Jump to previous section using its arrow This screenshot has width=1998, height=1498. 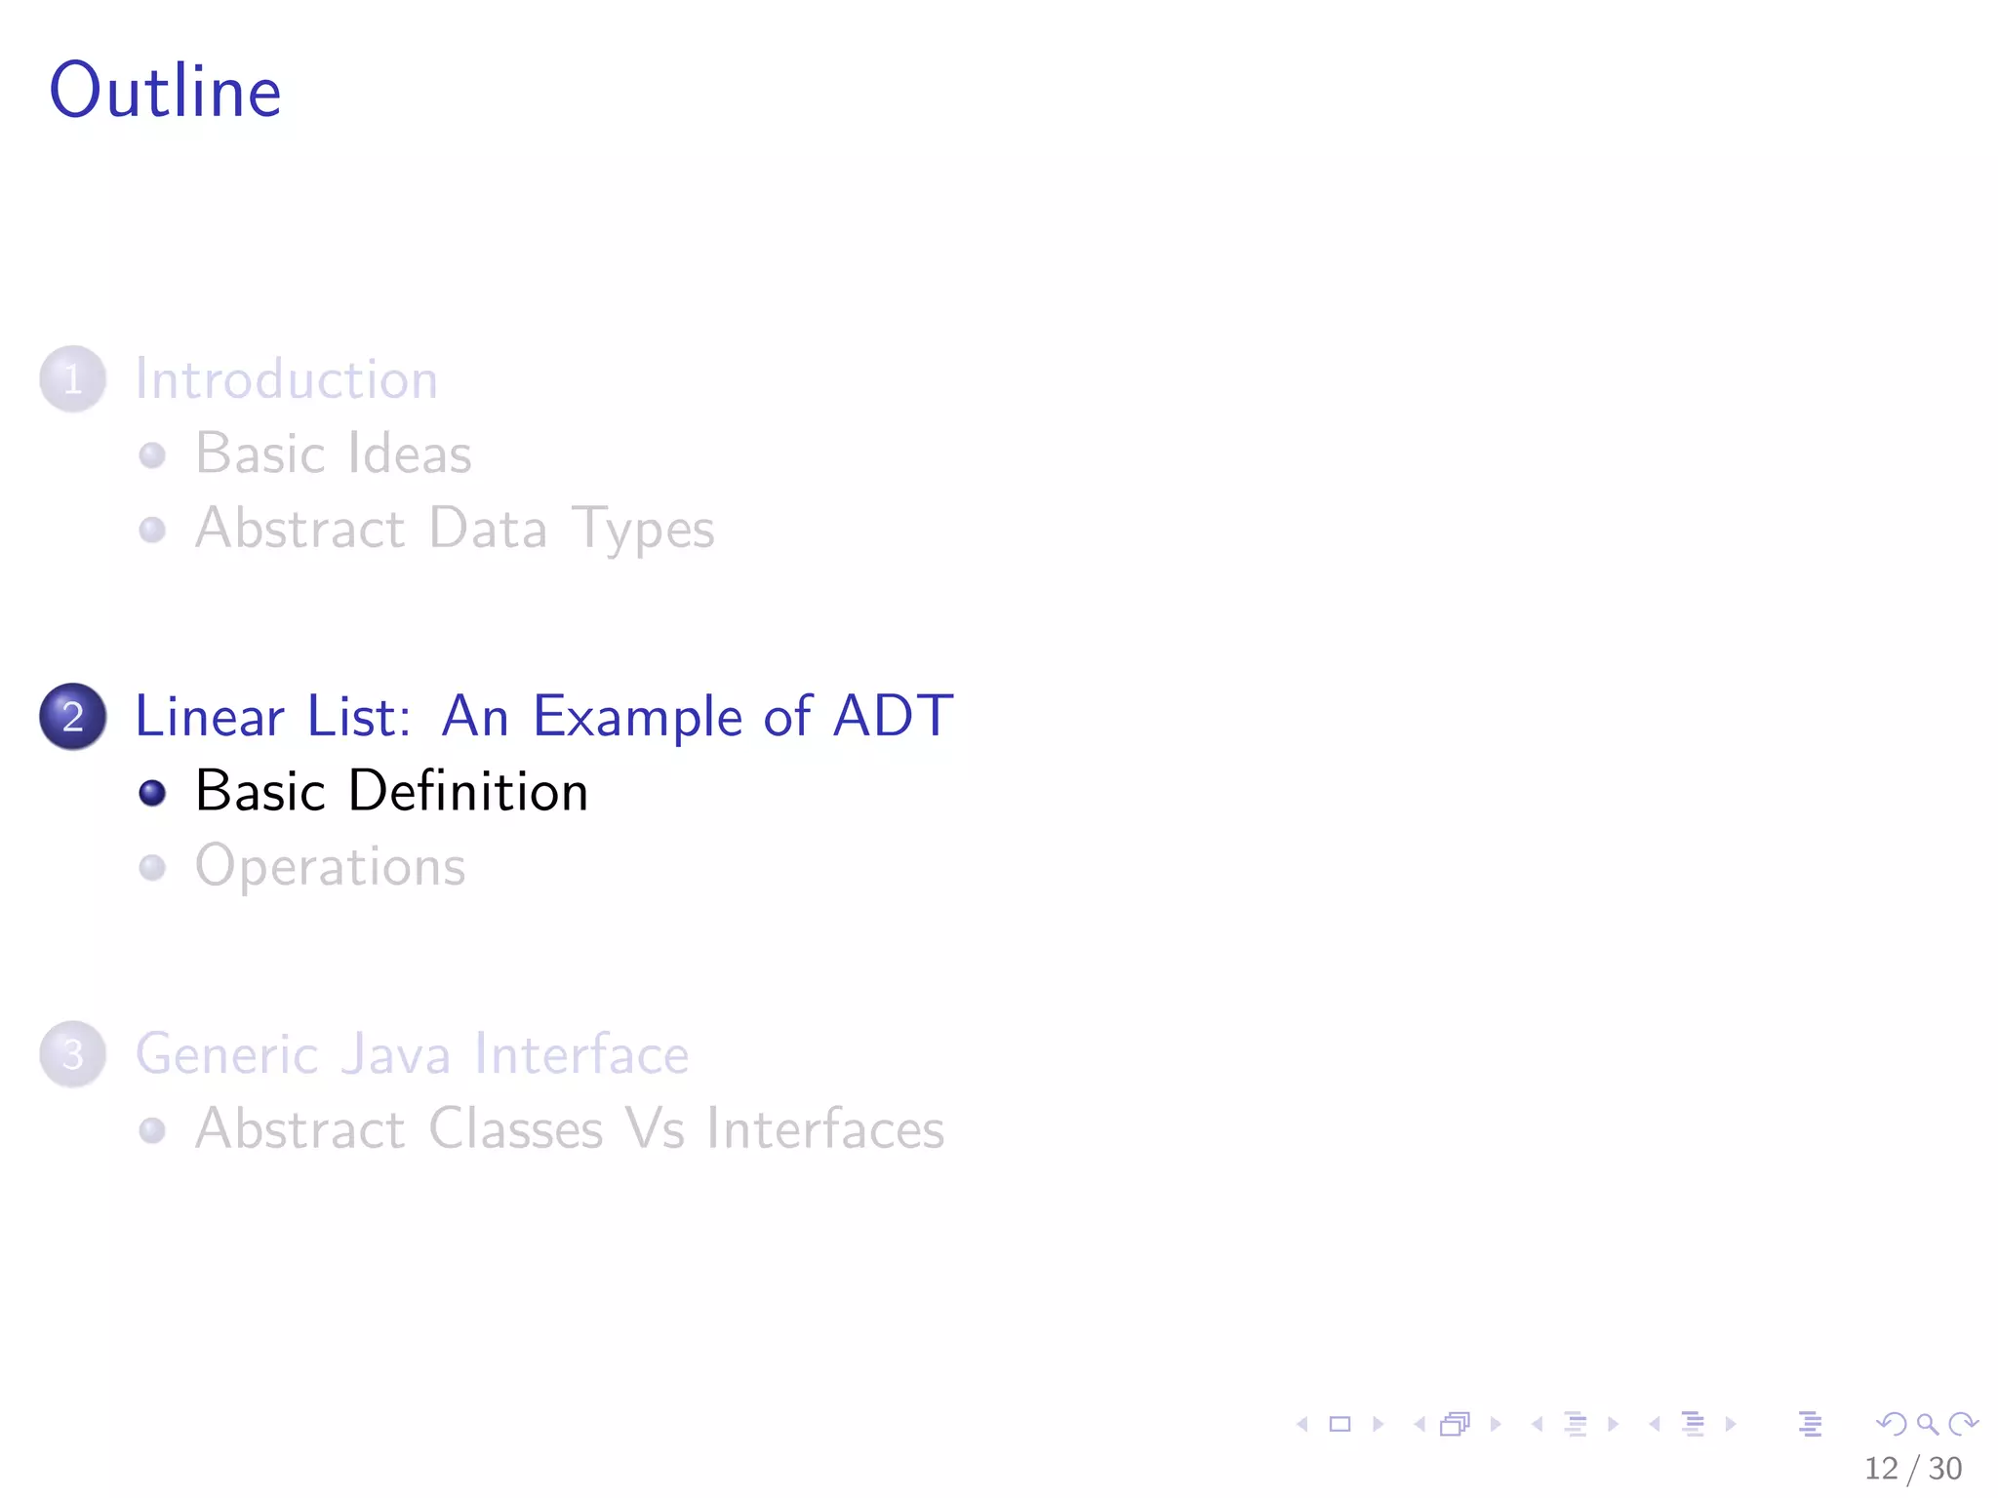[x=1655, y=1425]
